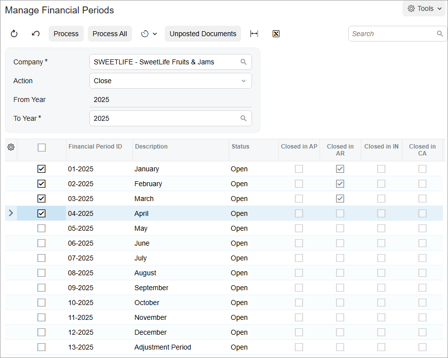Click the 10-2025 period ID cell

pos(99,303)
